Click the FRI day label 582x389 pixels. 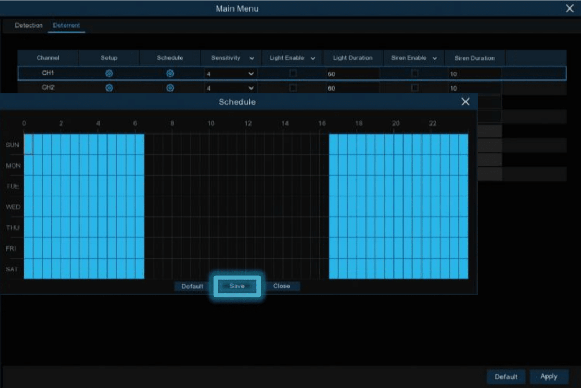coord(11,249)
